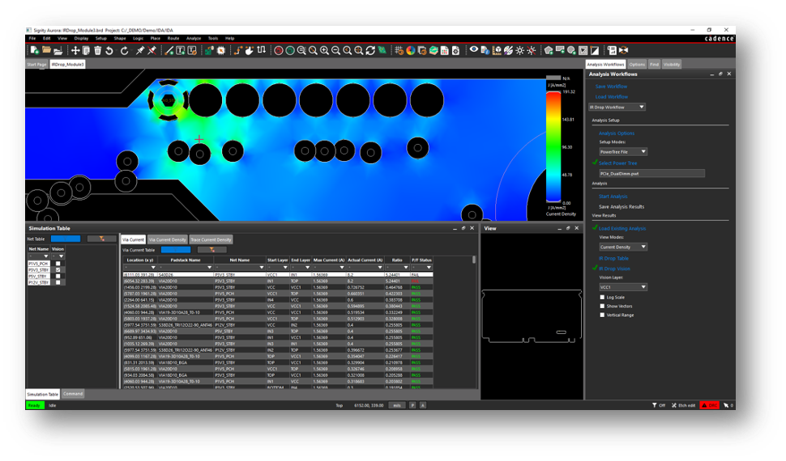Click the IR Drop Table link
Image resolution: width=786 pixels, height=461 pixels.
pyautogui.click(x=613, y=258)
